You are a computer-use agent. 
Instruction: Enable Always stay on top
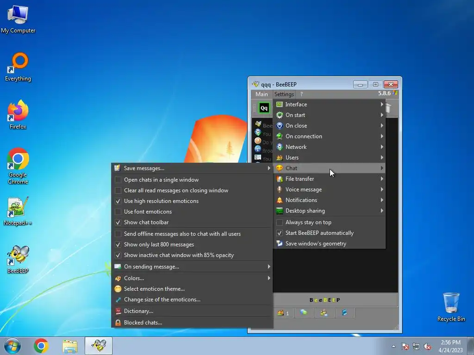280,222
